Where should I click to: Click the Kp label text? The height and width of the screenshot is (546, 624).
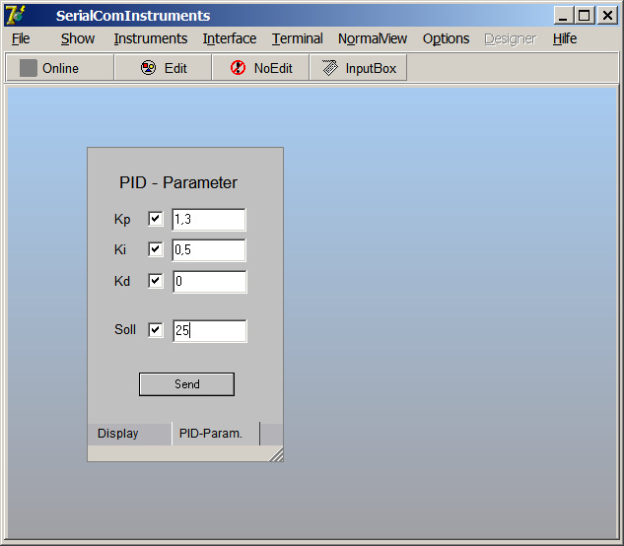[x=122, y=219]
